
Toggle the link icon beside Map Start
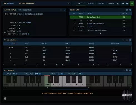pos(5,32)
